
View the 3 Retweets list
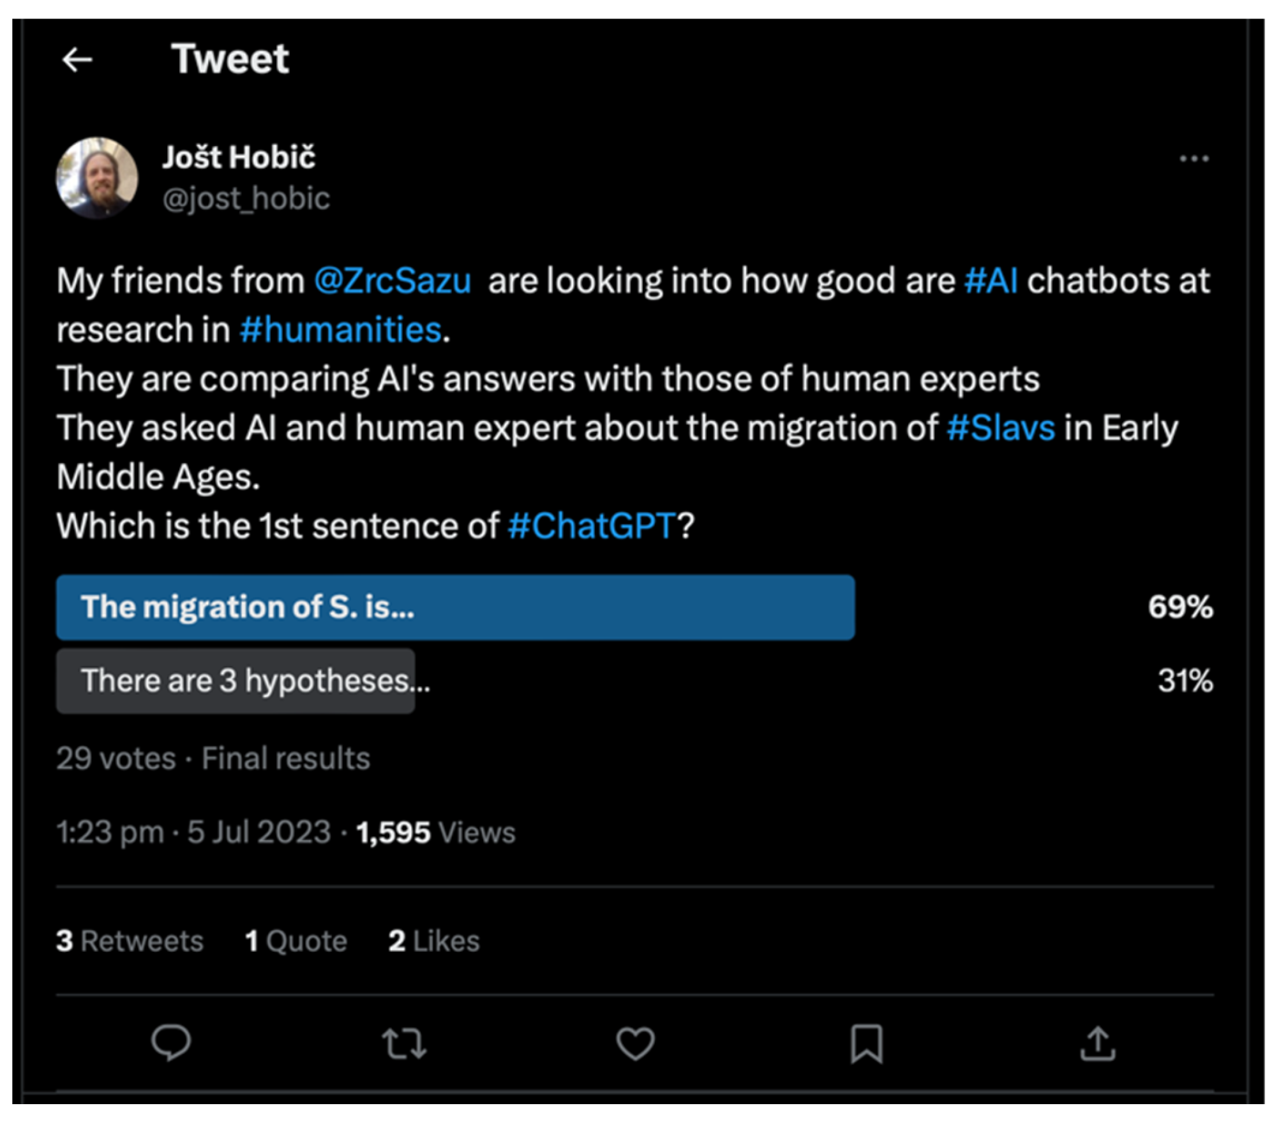click(x=130, y=941)
